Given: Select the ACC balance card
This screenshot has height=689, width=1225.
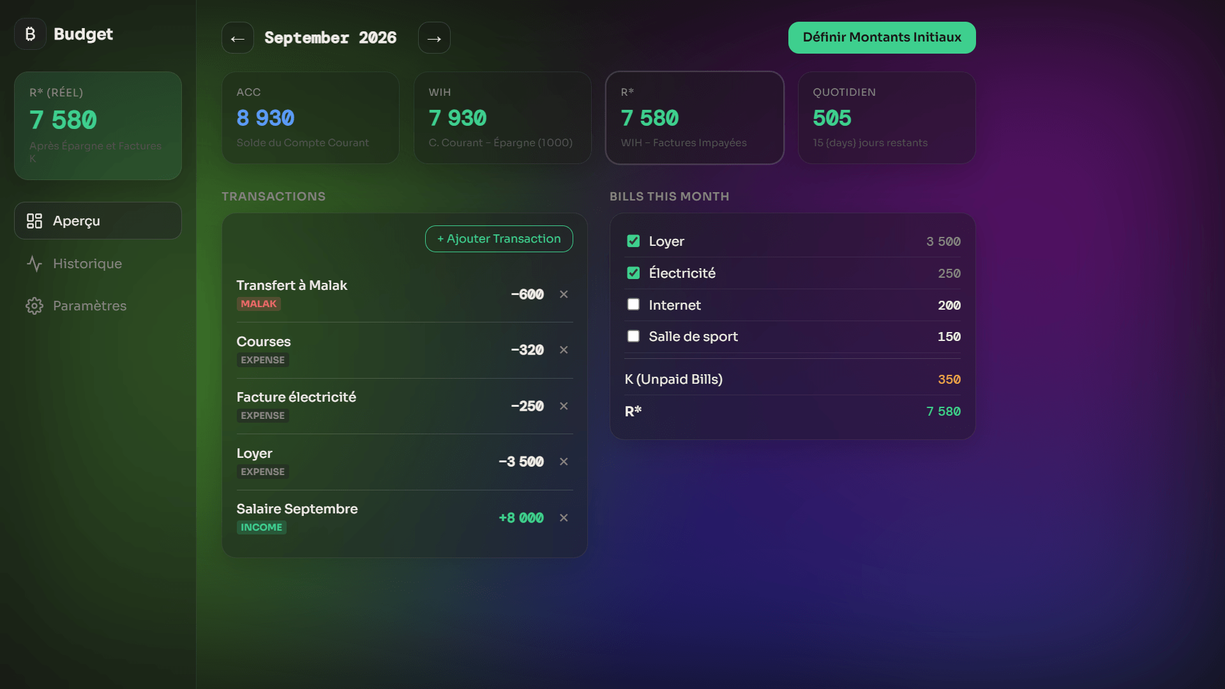Looking at the screenshot, I should [310, 117].
